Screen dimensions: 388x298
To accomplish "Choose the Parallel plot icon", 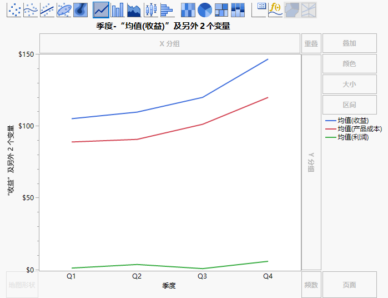I will [x=309, y=10].
